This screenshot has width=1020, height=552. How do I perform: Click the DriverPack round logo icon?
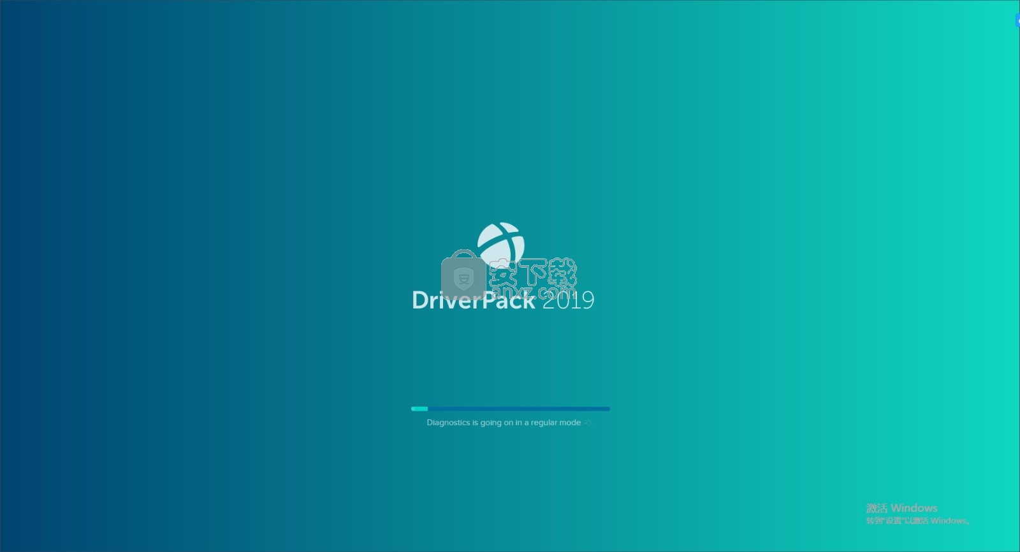(x=501, y=245)
